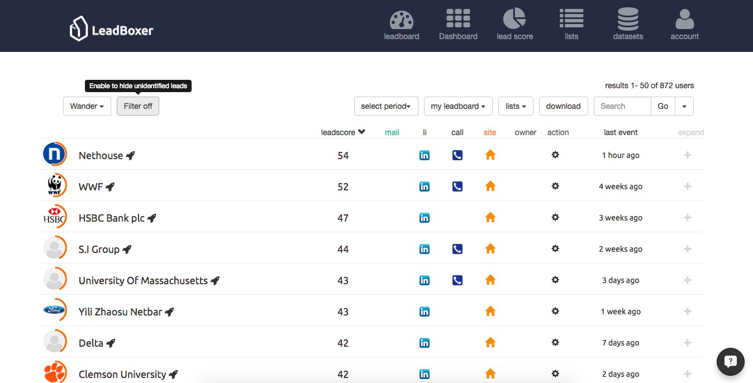Image resolution: width=753 pixels, height=383 pixels.
Task: Open LinkedIn for Nethouse
Action: pos(425,155)
